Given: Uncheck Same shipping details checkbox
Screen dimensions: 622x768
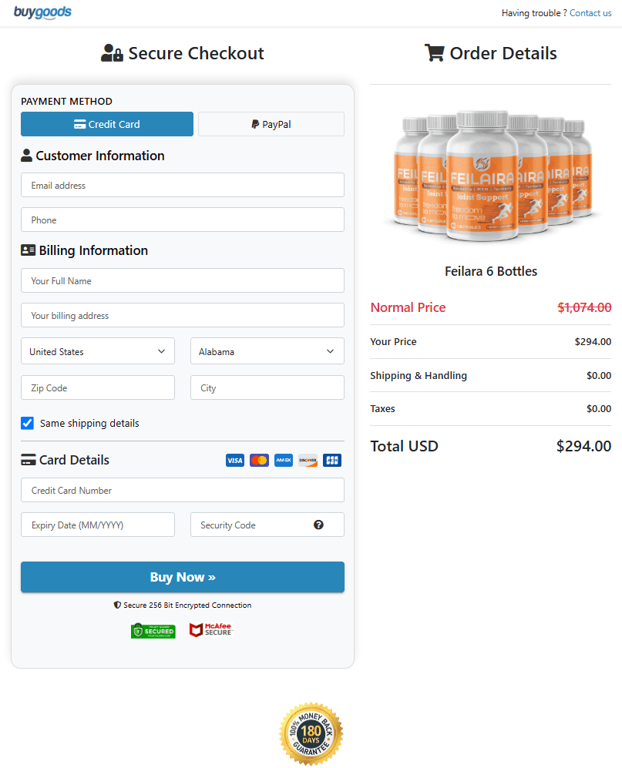Looking at the screenshot, I should 28,423.
